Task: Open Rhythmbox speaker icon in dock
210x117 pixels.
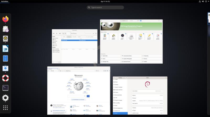Action: [5, 38]
